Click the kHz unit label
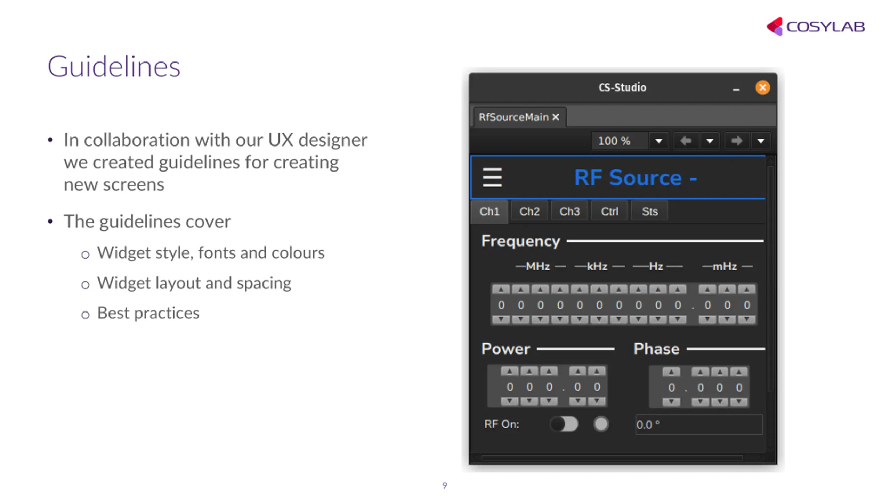Screen dimensions: 890x500 pyautogui.click(x=597, y=266)
